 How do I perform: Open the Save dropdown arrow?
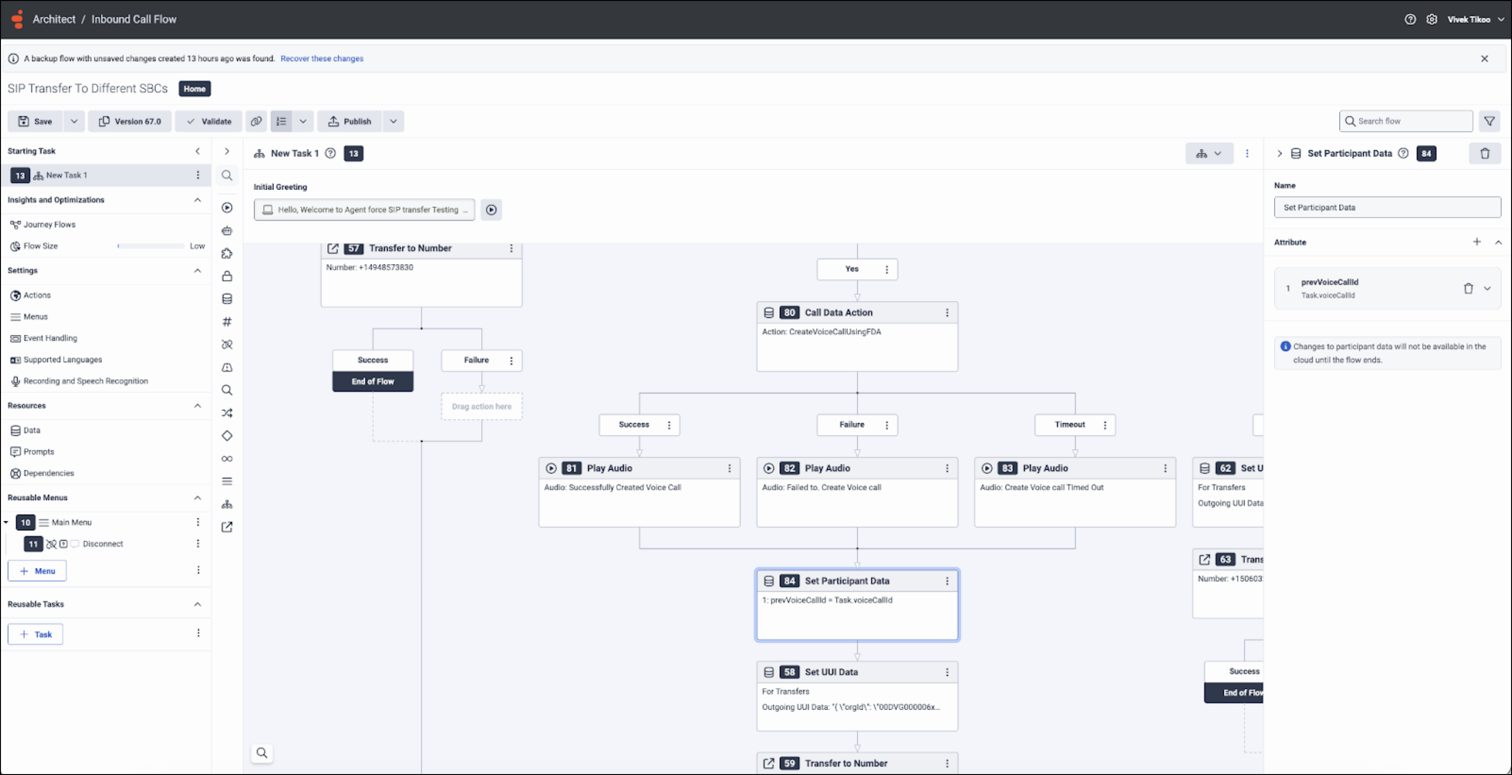click(74, 121)
